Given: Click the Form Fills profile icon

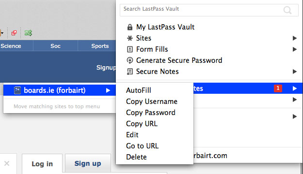Looking at the screenshot, I should (130, 49).
